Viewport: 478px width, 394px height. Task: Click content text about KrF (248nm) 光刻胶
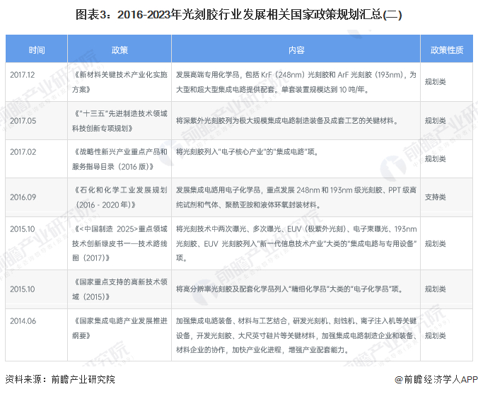296,82
